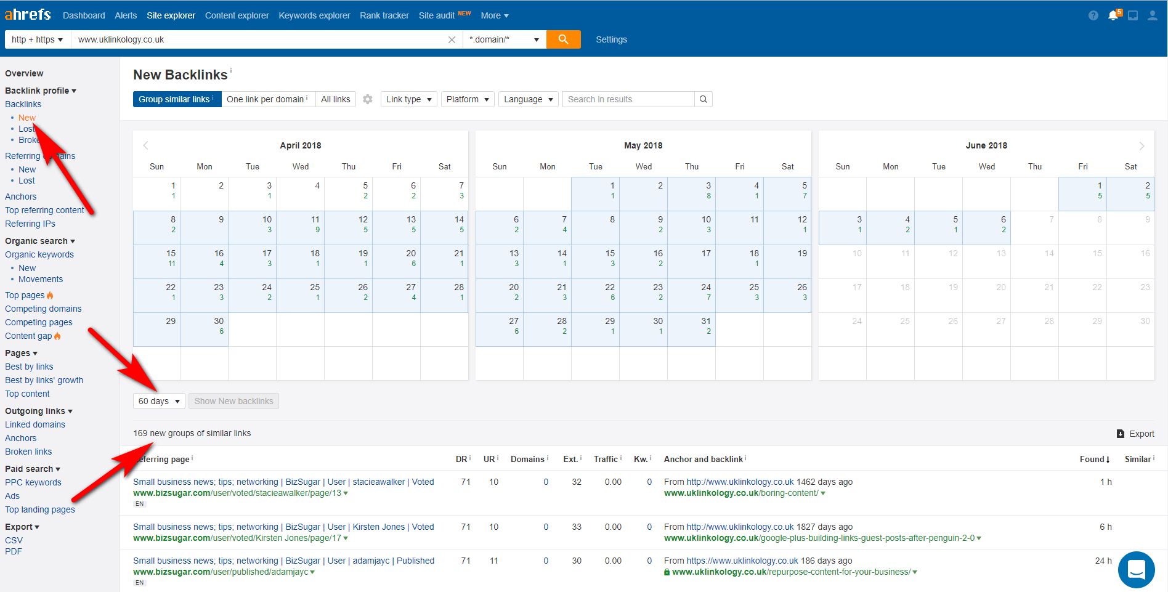Open Site audit tab

(437, 15)
